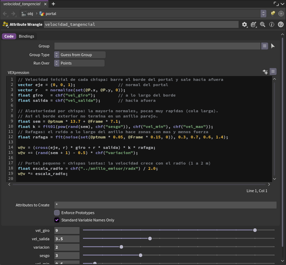Adjust the vel_giro slider handle
The image size is (286, 265).
(x=255, y=230)
